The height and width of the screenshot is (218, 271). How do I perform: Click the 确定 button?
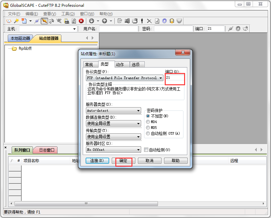coord(123,161)
